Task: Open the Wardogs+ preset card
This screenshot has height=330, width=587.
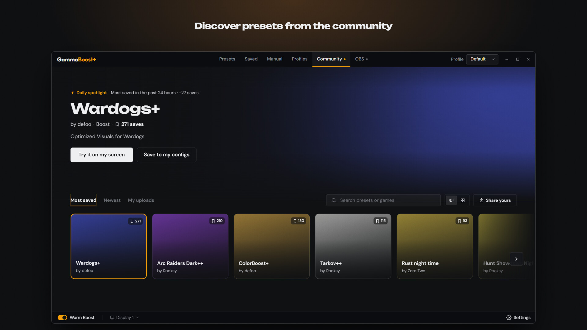Action: click(109, 246)
